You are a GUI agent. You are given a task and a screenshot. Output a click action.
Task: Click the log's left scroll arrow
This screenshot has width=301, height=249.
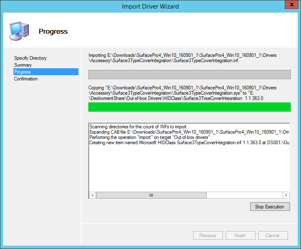[92, 195]
